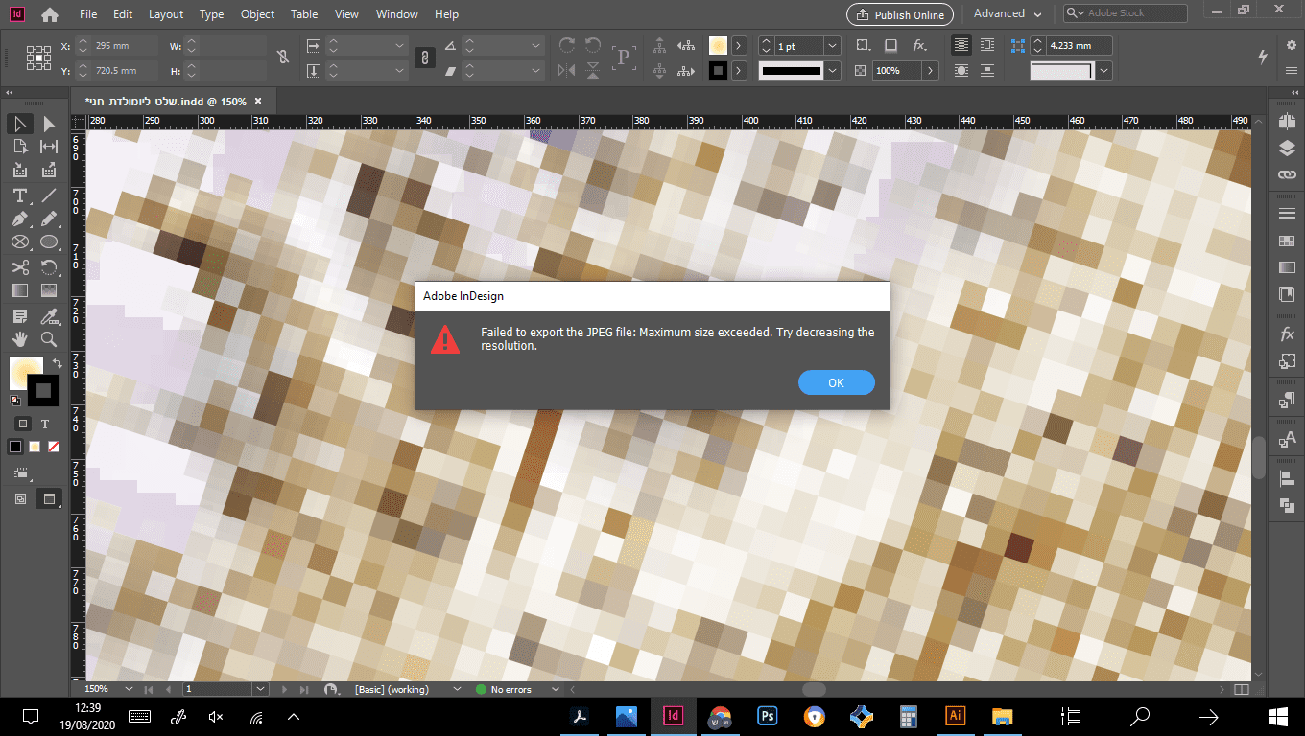The image size is (1305, 736).
Task: Open the Advanced workspace dropdown
Action: point(1008,13)
